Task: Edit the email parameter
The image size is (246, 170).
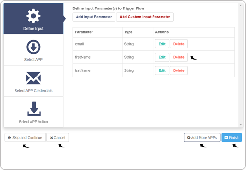Action: [162, 44]
